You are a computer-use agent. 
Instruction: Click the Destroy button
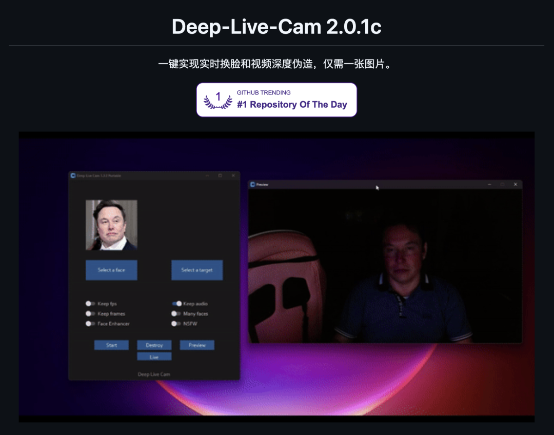154,345
